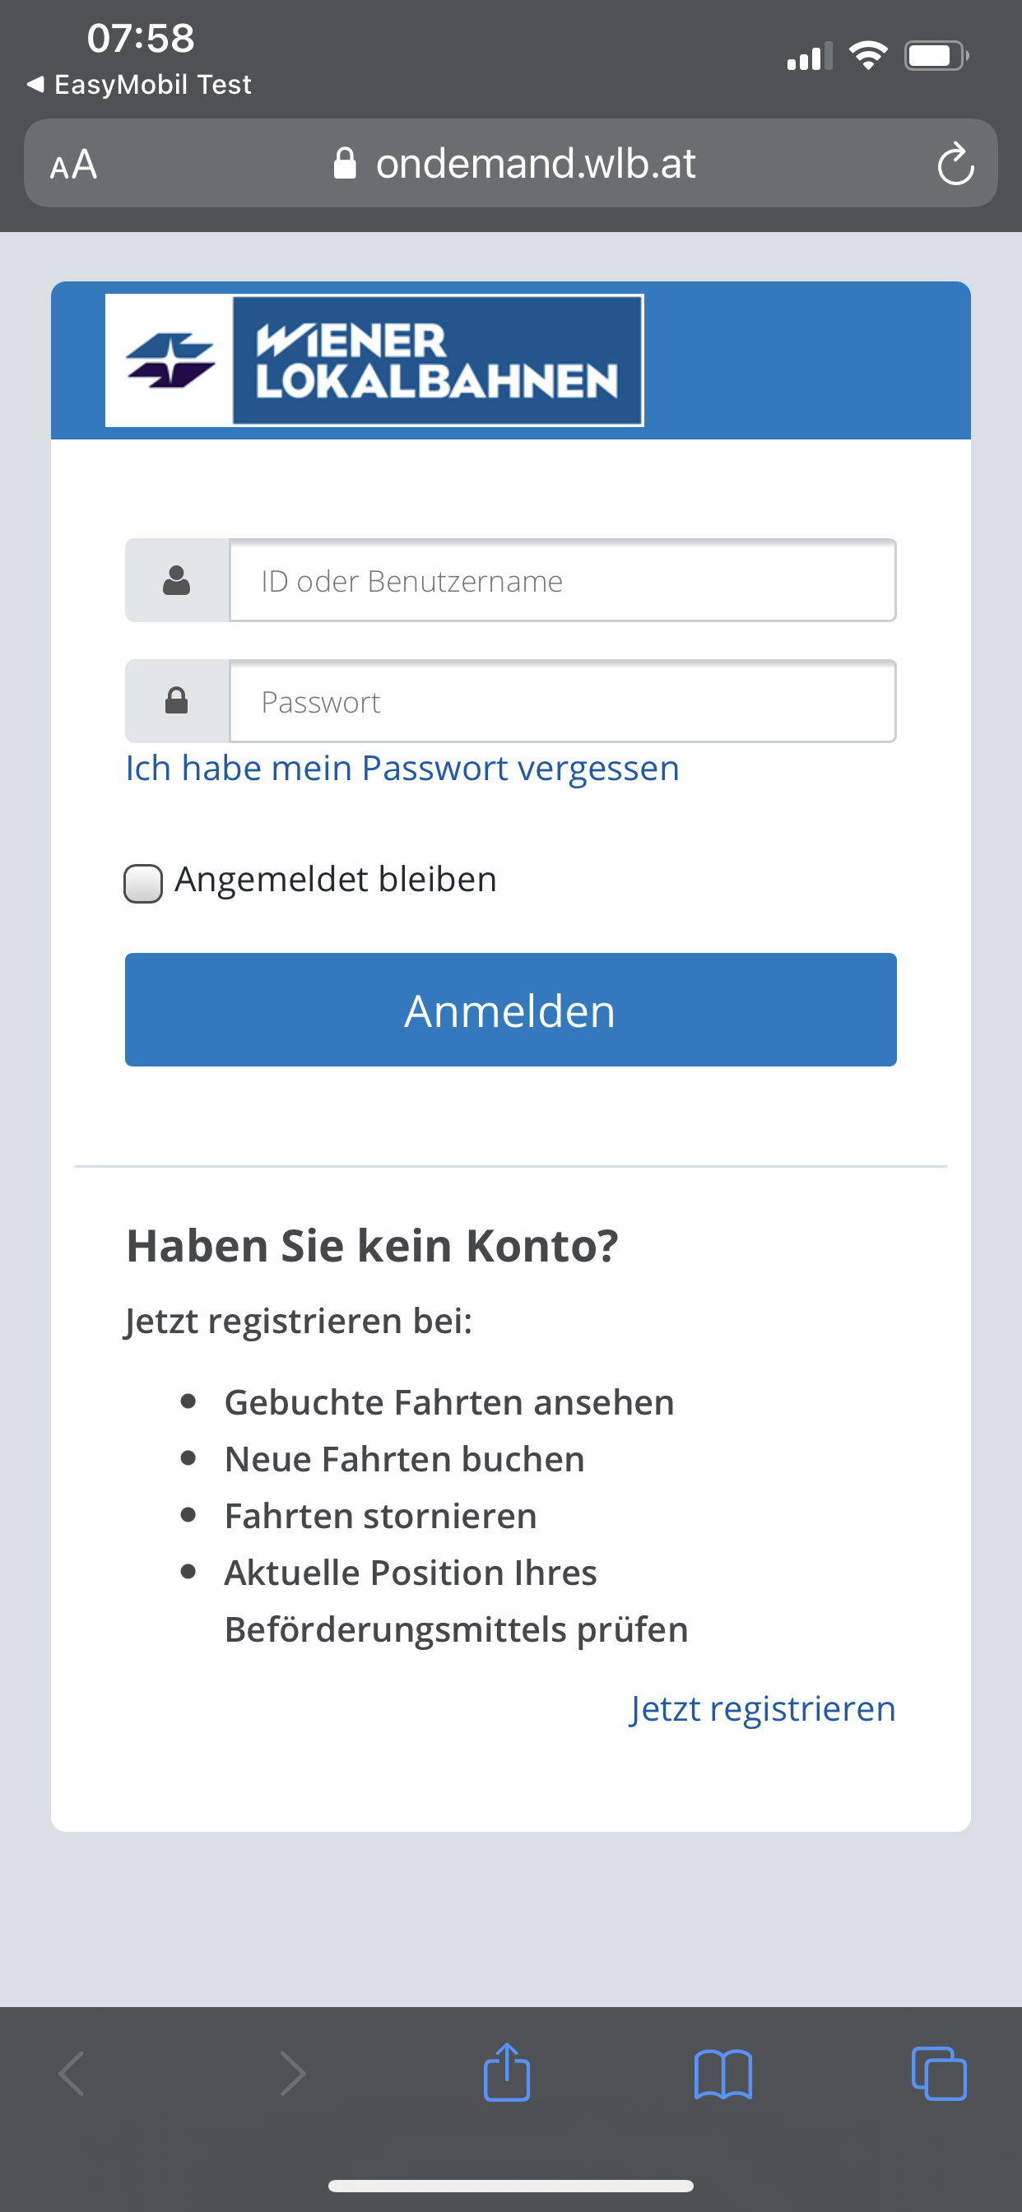The image size is (1022, 2212).
Task: Tap the ID oder Benutzername input field
Action: click(563, 579)
